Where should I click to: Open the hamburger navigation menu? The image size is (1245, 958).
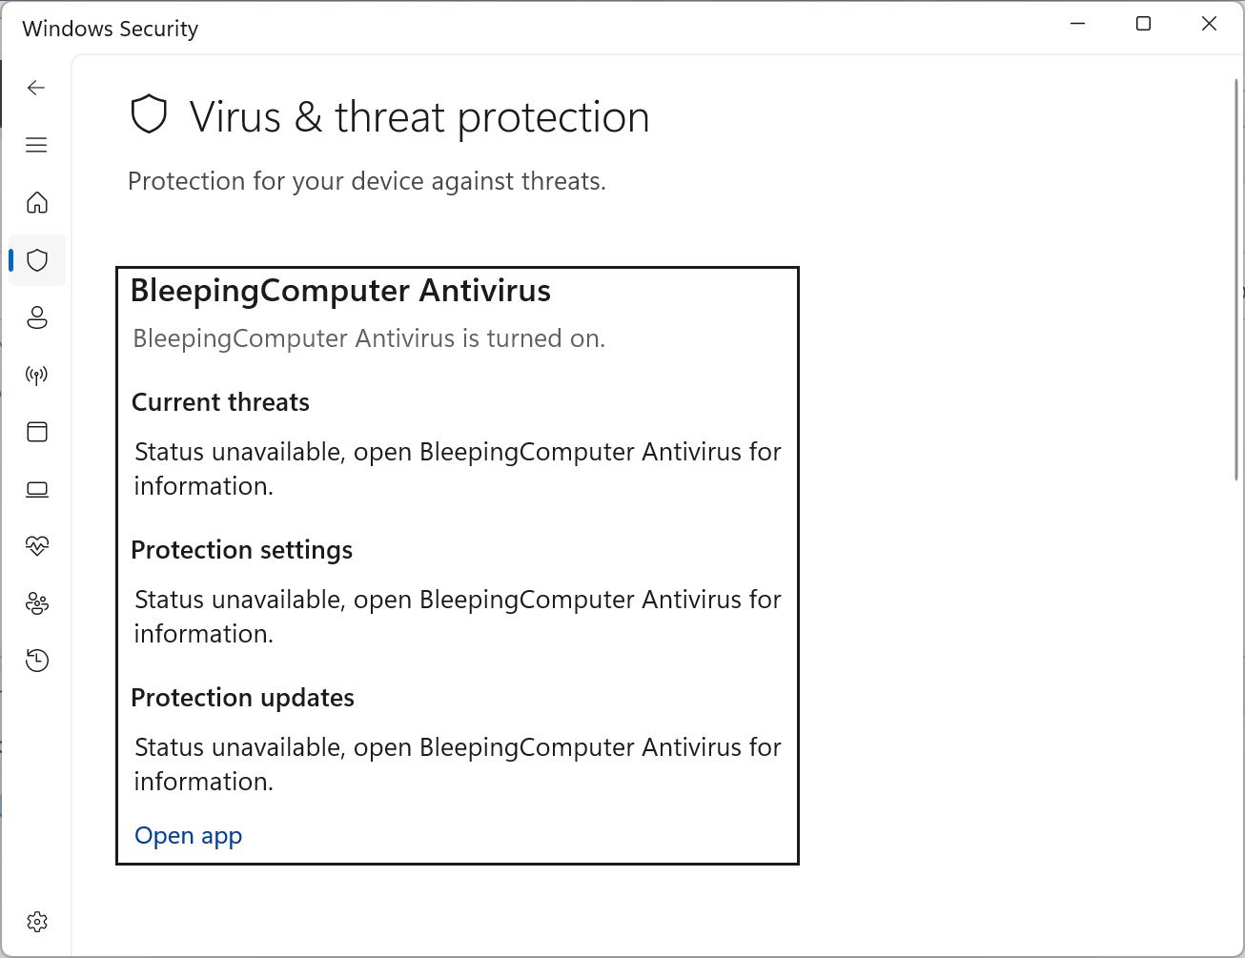click(x=36, y=145)
